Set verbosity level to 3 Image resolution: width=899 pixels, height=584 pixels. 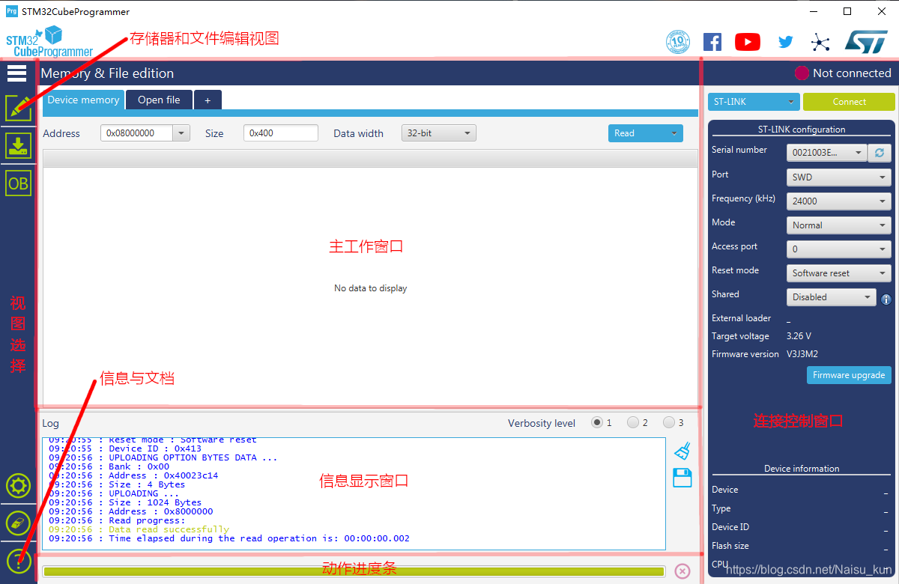pyautogui.click(x=669, y=422)
